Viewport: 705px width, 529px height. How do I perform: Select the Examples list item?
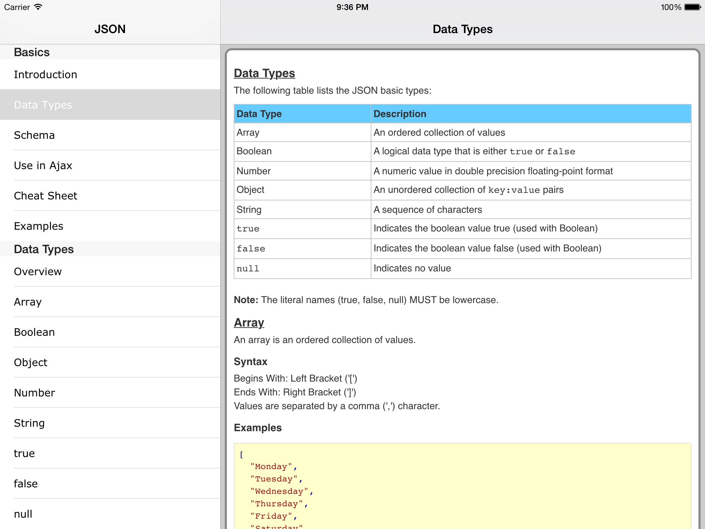point(39,226)
